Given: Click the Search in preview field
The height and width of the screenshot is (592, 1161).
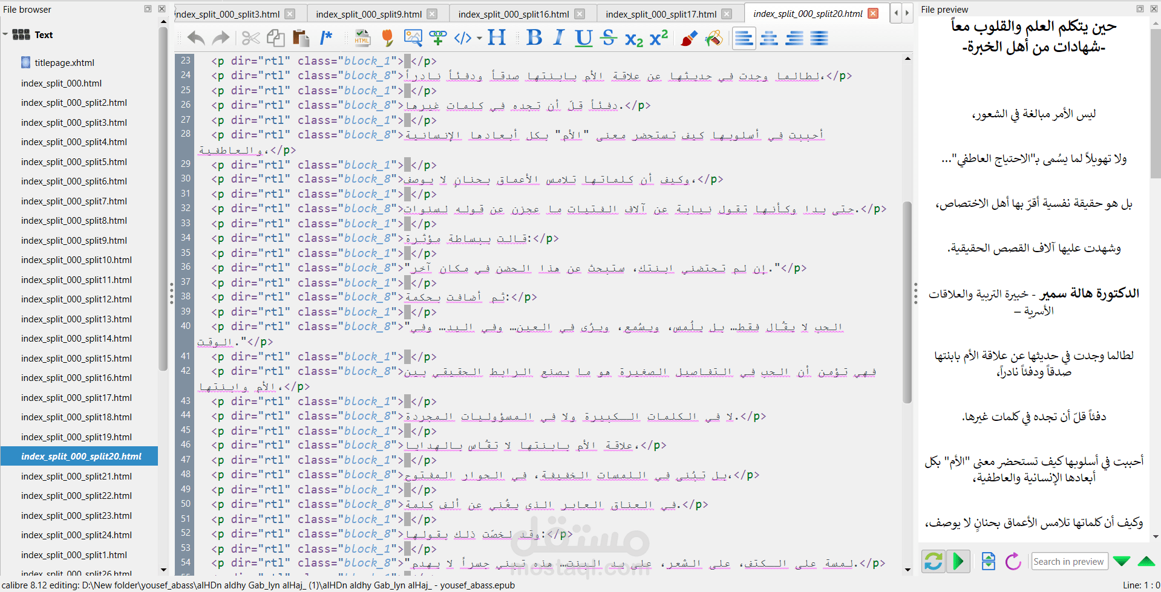Looking at the screenshot, I should coord(1070,561).
